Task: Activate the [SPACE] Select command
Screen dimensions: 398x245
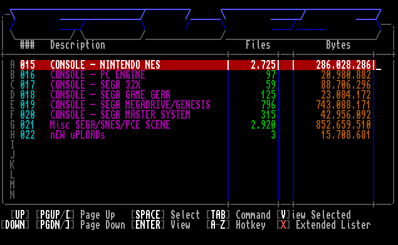Action: tap(165, 215)
